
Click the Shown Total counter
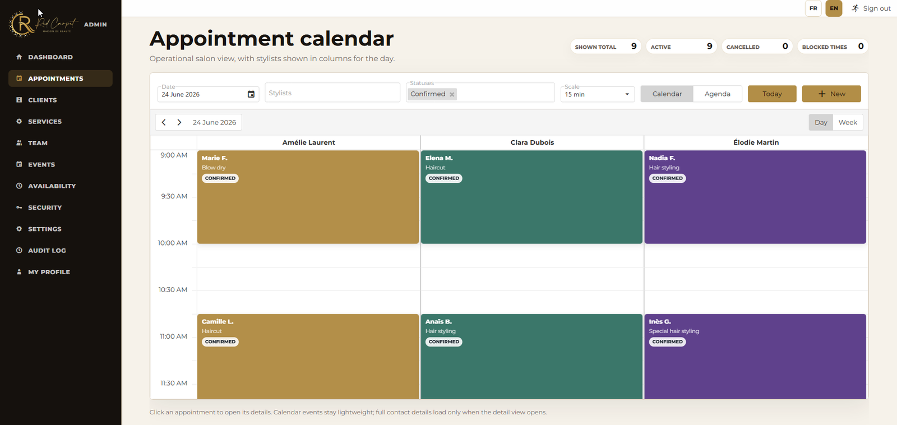click(605, 47)
